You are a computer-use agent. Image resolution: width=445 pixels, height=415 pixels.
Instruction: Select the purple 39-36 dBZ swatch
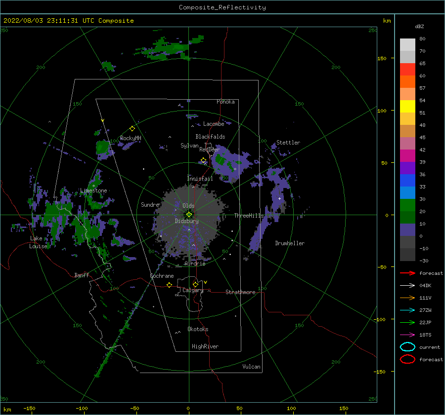pos(407,168)
